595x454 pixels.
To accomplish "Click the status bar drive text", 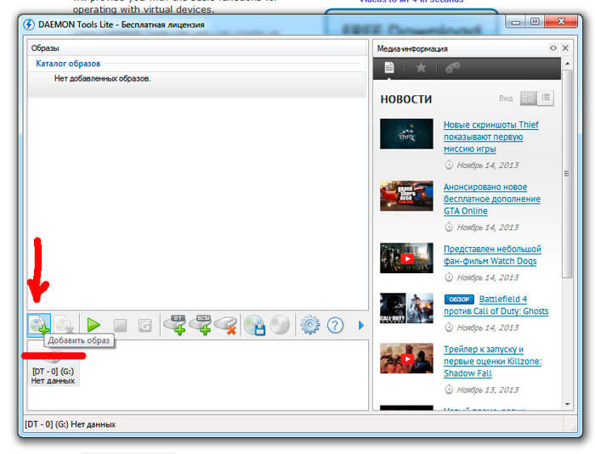I will (x=71, y=424).
